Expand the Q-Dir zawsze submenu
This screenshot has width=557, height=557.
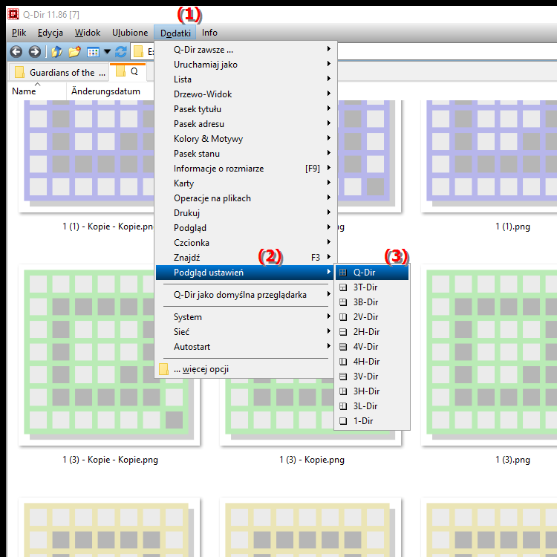pyautogui.click(x=246, y=50)
